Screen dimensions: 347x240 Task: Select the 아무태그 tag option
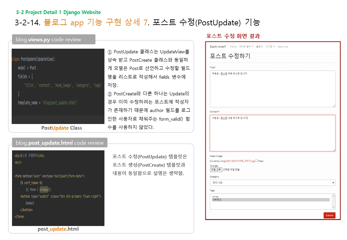click(271, 200)
